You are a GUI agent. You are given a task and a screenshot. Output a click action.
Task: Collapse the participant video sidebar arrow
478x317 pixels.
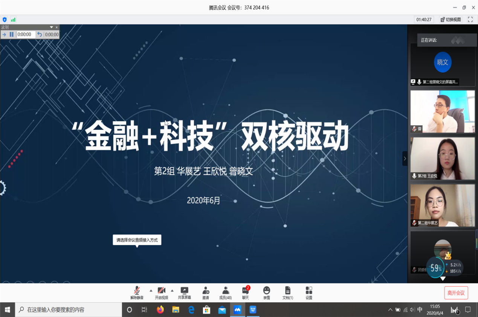tap(405, 158)
